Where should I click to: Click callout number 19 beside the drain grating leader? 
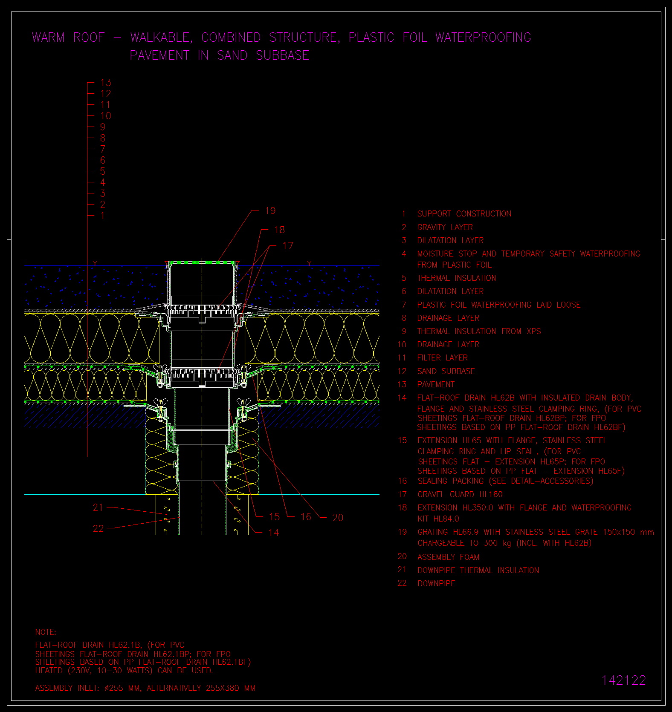coord(270,211)
